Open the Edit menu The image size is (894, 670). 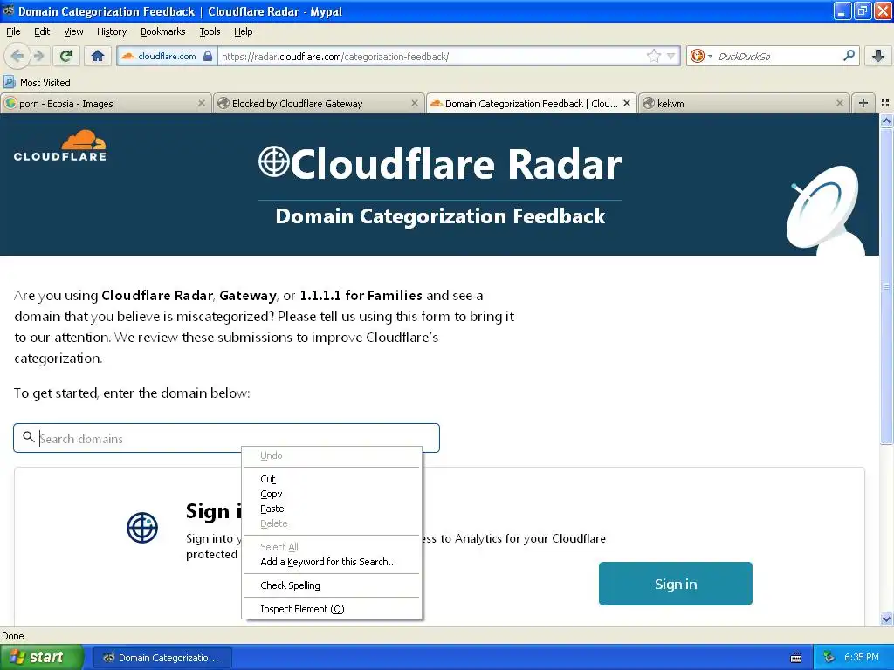click(x=42, y=31)
